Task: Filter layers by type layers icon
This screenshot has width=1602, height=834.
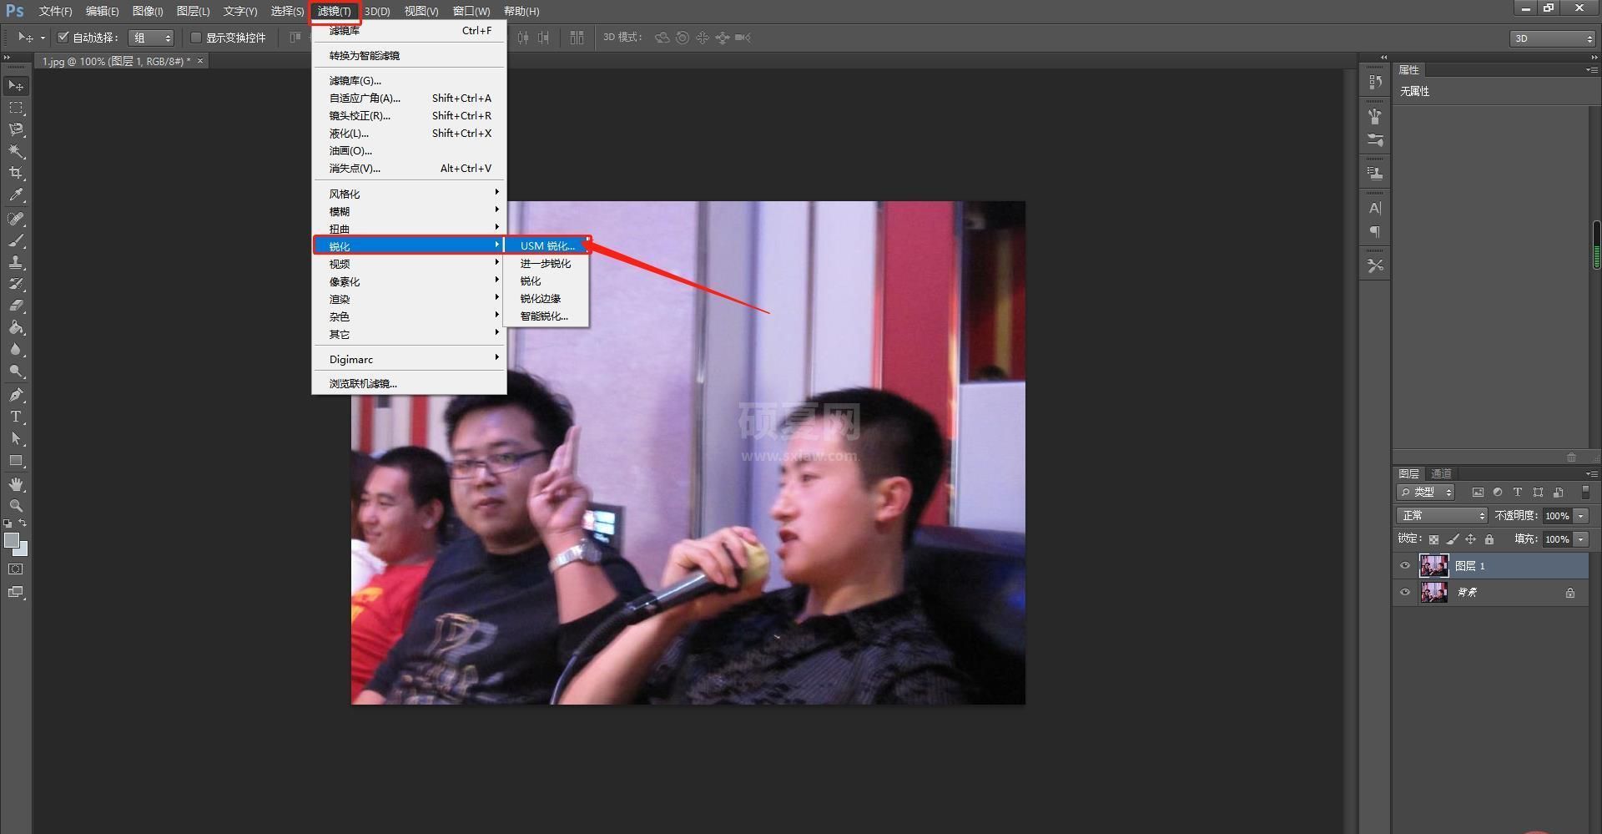Action: tap(1518, 493)
